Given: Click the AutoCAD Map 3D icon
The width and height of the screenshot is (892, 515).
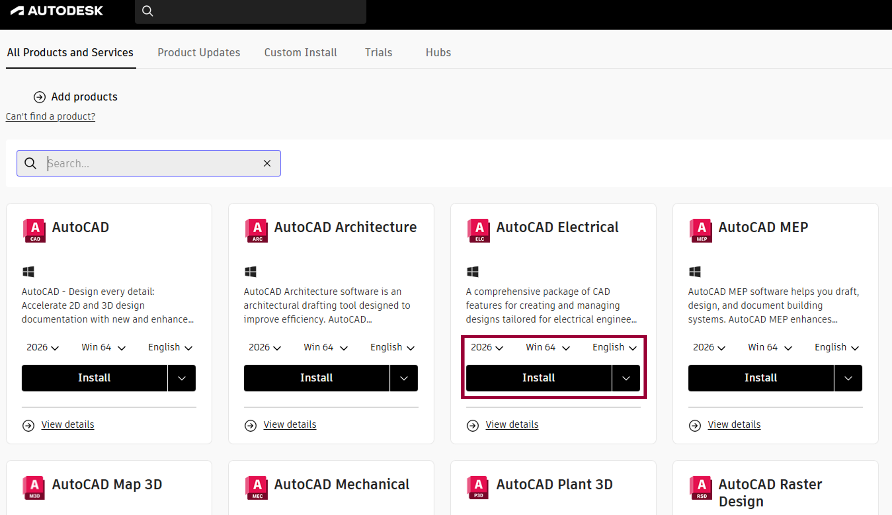Looking at the screenshot, I should pyautogui.click(x=34, y=488).
